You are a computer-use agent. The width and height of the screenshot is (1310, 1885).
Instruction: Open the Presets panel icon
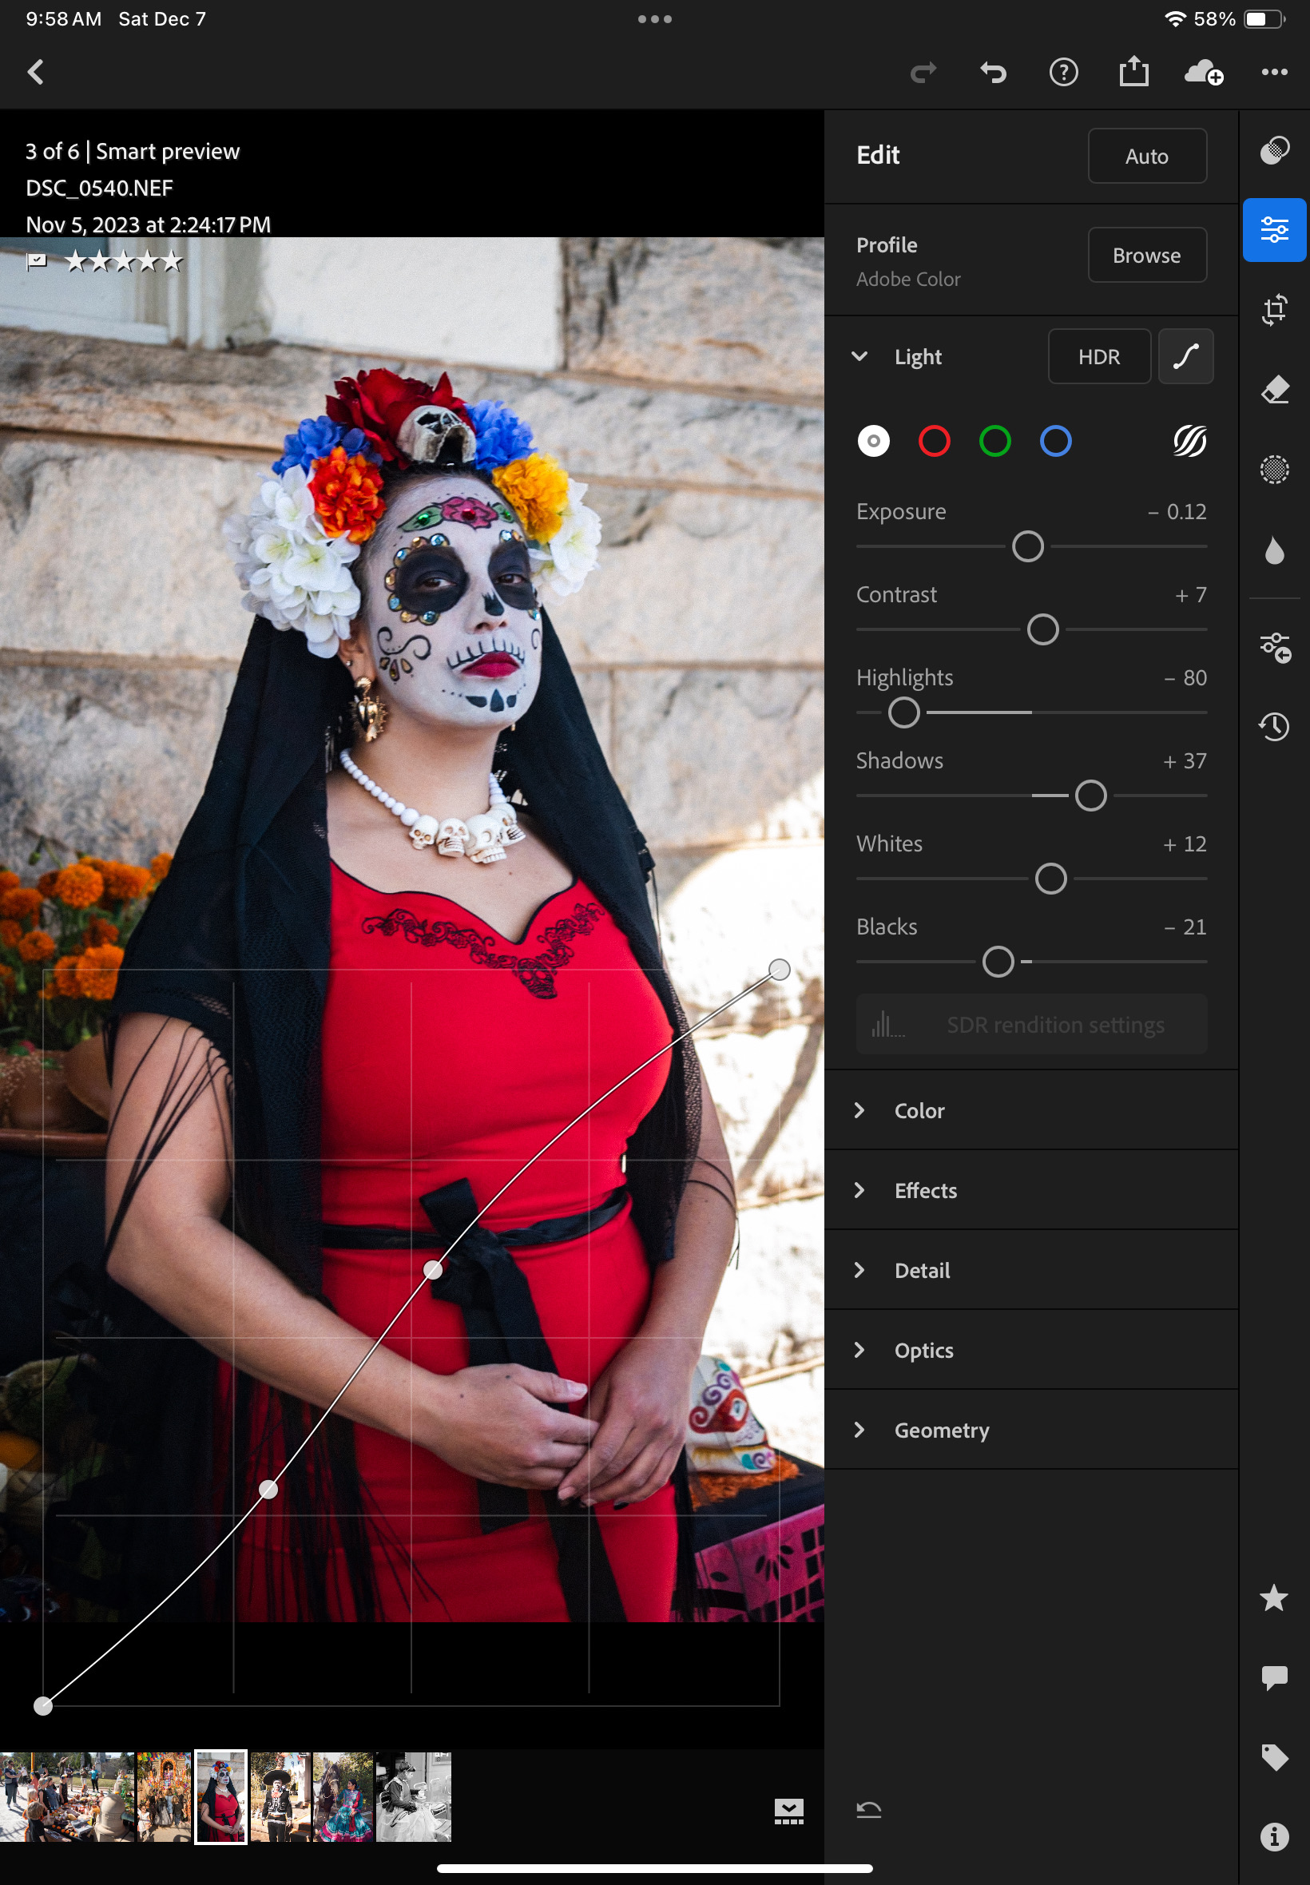[1274, 150]
